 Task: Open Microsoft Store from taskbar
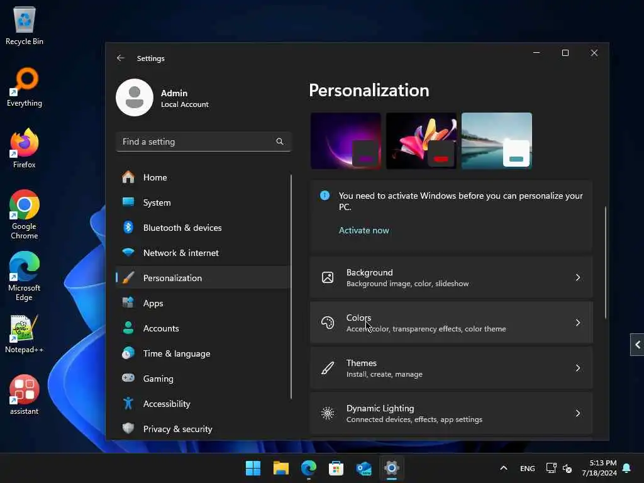click(x=336, y=468)
